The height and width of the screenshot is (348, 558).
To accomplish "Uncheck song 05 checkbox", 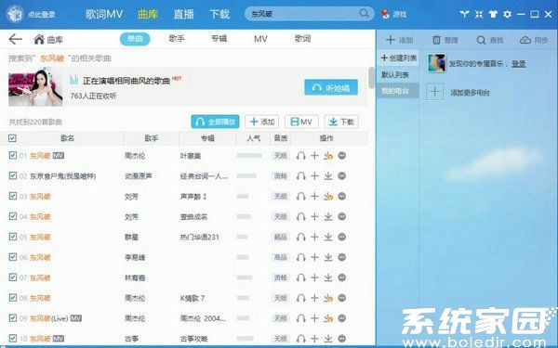I will [x=13, y=236].
